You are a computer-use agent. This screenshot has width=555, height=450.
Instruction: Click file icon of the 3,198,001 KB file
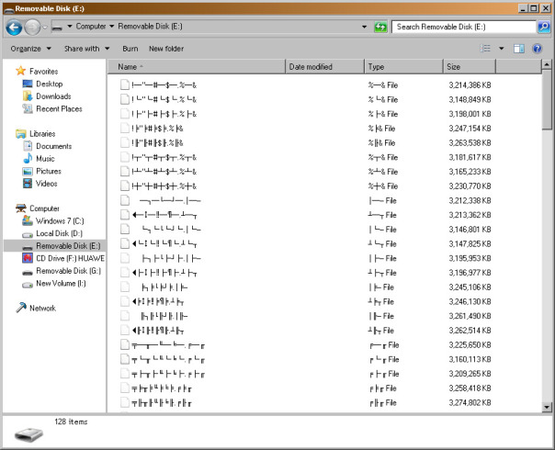click(125, 114)
